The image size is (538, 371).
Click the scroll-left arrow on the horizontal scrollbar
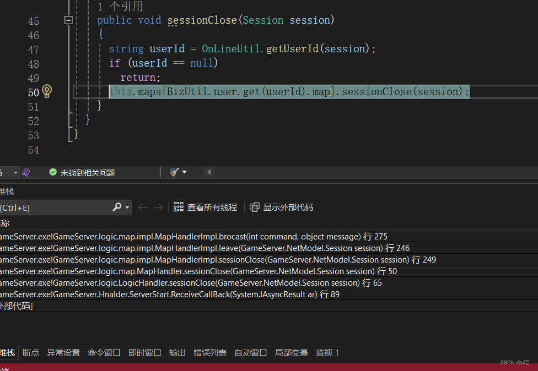209,172
